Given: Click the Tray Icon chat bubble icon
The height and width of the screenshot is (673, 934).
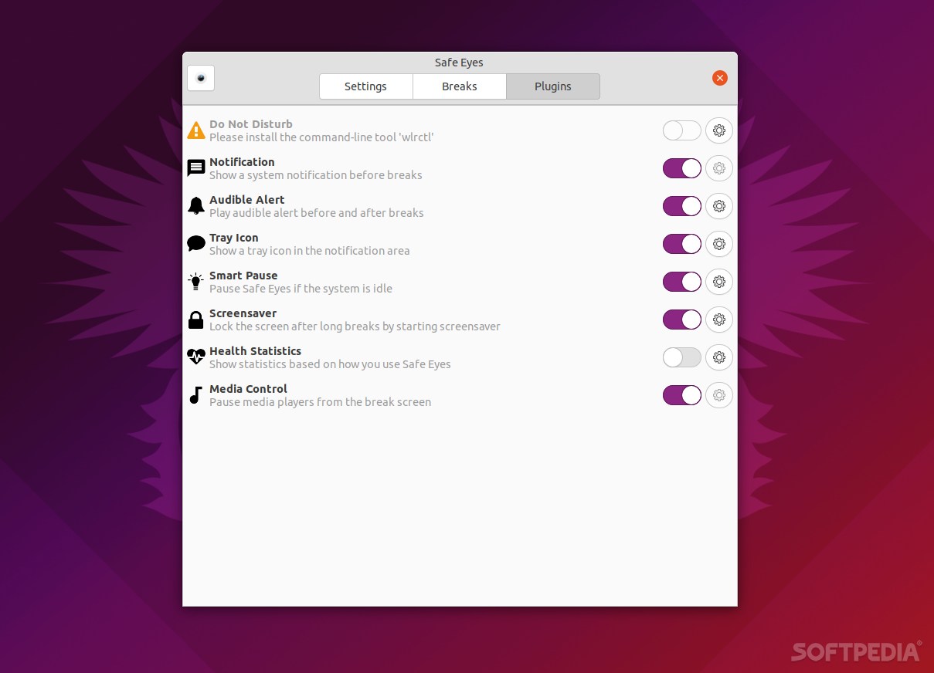Looking at the screenshot, I should pos(195,243).
